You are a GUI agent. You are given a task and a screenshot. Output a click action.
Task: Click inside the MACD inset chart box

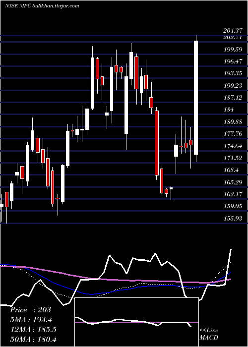(136, 322)
